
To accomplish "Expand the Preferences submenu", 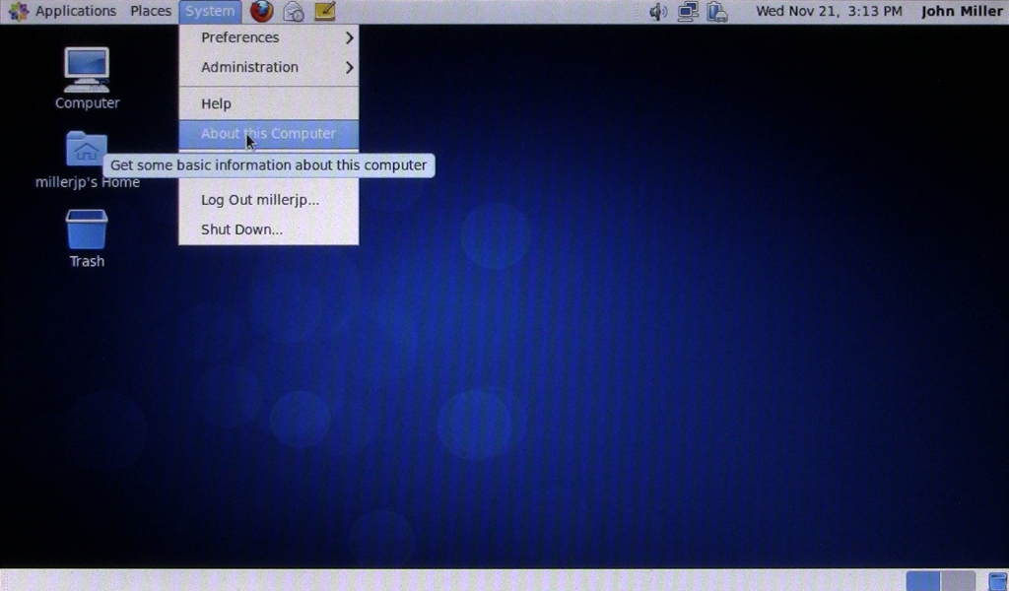I will click(x=268, y=37).
